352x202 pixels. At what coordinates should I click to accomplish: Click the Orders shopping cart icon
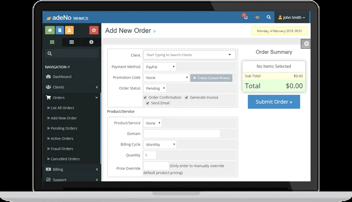point(48,97)
